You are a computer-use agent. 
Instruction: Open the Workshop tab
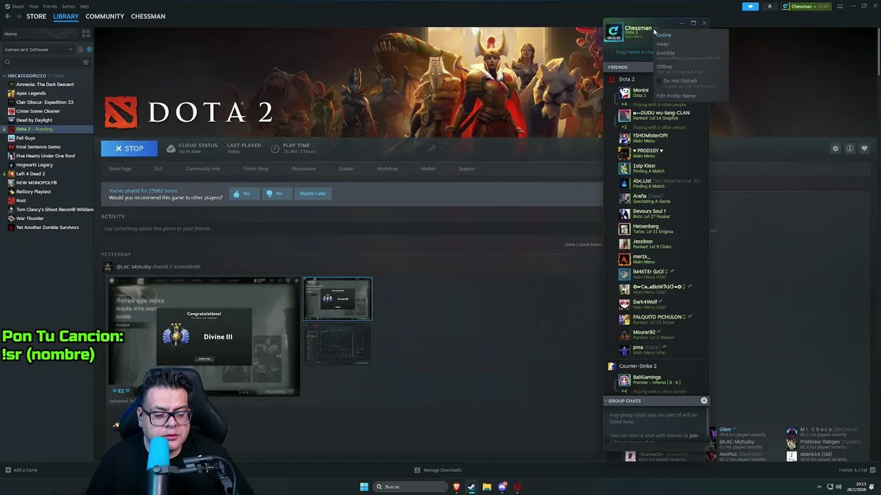pos(387,168)
